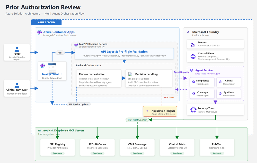Click the 'Azure Monitor telemetry' text

click(x=163, y=114)
